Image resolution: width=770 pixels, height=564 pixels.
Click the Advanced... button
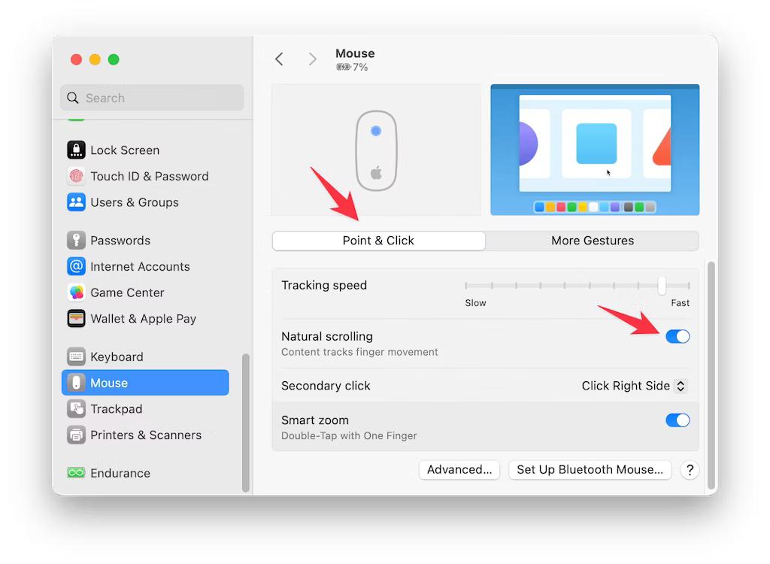coord(459,469)
